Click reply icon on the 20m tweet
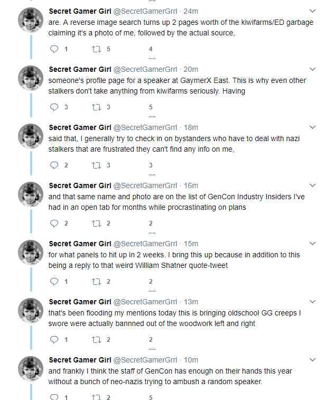This screenshot has width=335, height=400. click(x=54, y=107)
